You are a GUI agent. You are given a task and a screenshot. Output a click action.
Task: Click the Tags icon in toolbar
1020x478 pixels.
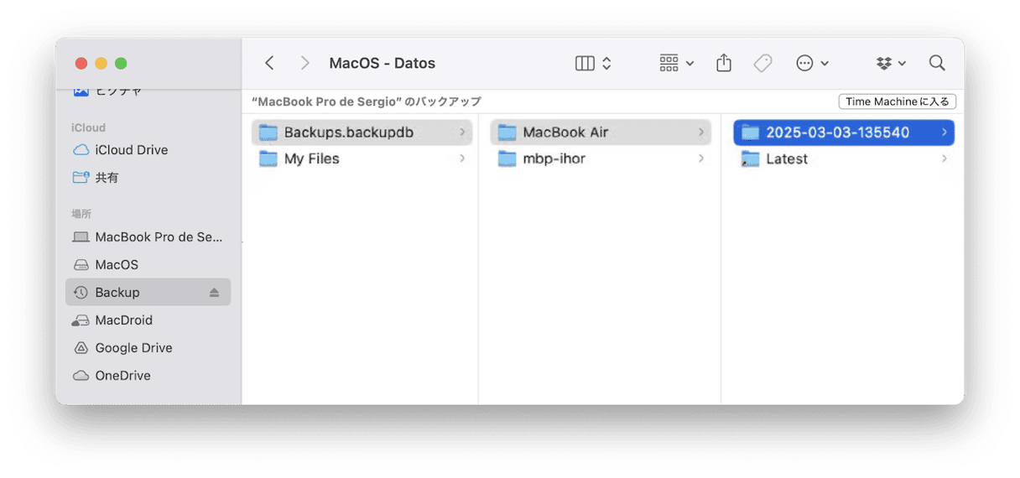coord(762,64)
